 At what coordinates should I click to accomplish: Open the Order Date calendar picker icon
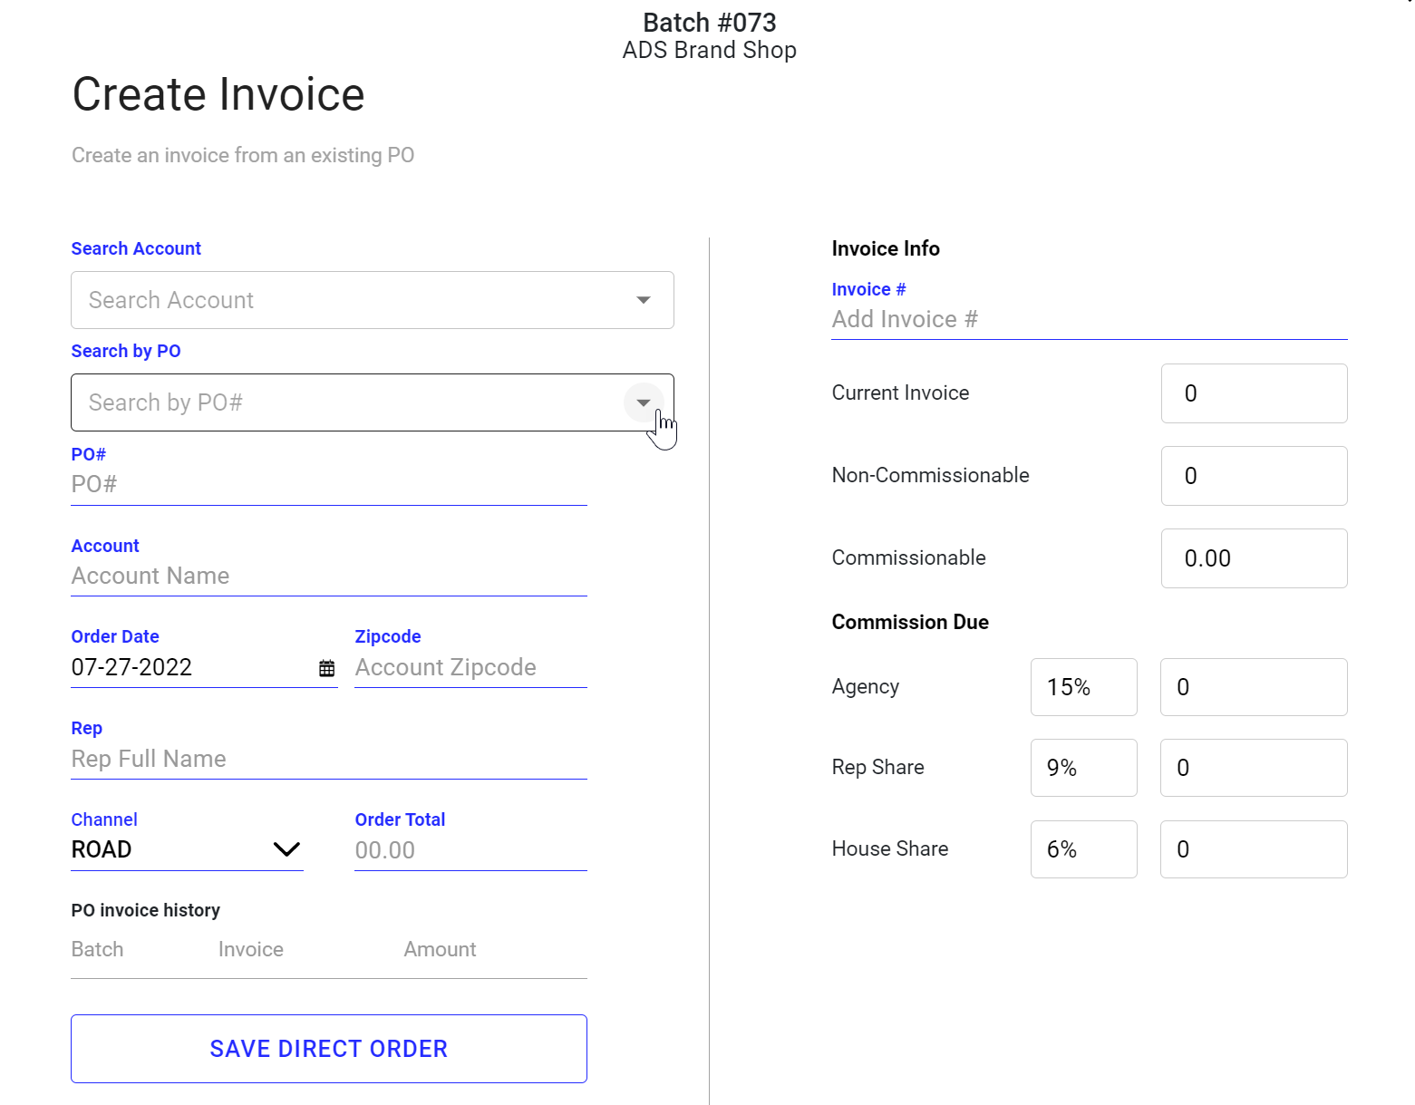click(x=326, y=668)
